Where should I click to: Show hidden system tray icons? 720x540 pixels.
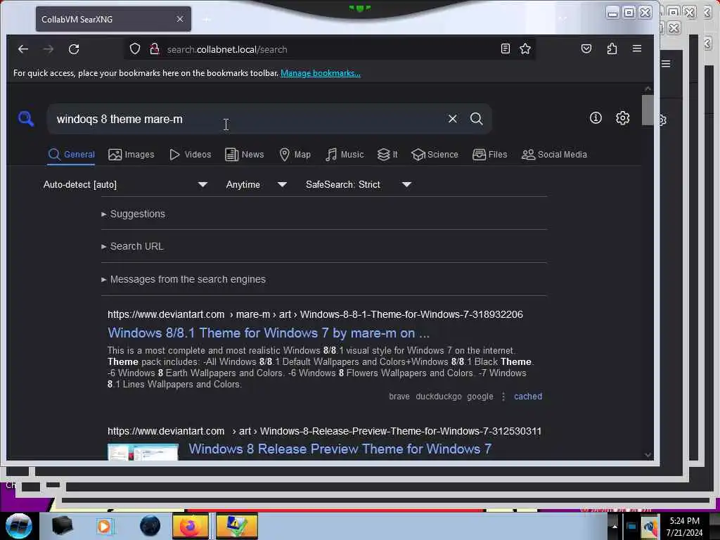tap(615, 526)
